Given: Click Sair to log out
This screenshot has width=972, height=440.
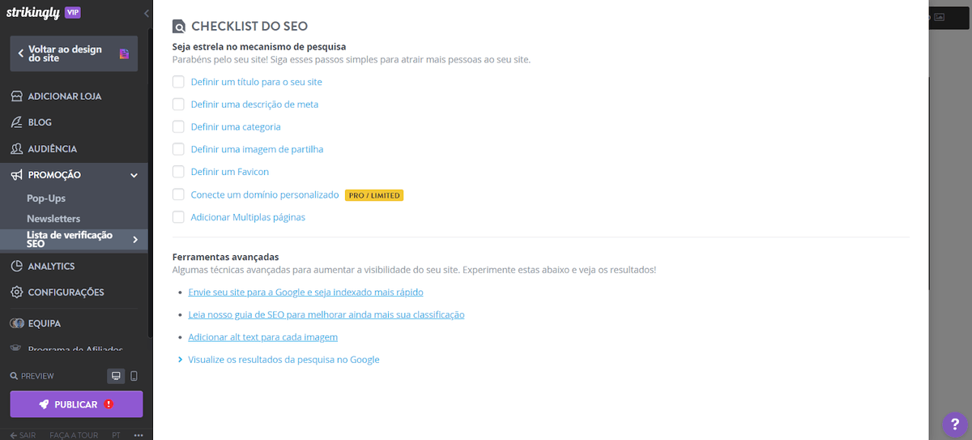Looking at the screenshot, I should [x=23, y=435].
